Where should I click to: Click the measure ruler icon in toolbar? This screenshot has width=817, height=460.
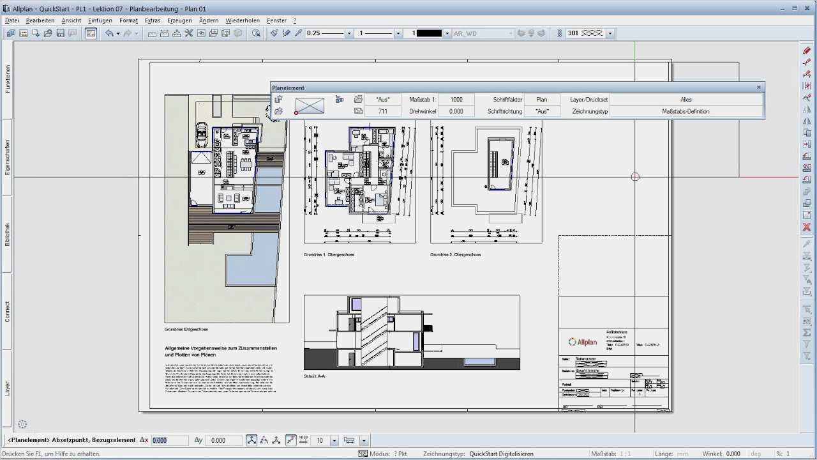click(152, 33)
